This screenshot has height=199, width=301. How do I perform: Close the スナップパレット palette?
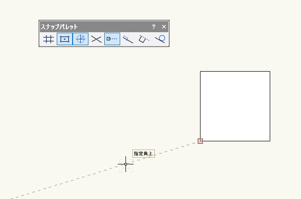[x=164, y=26]
